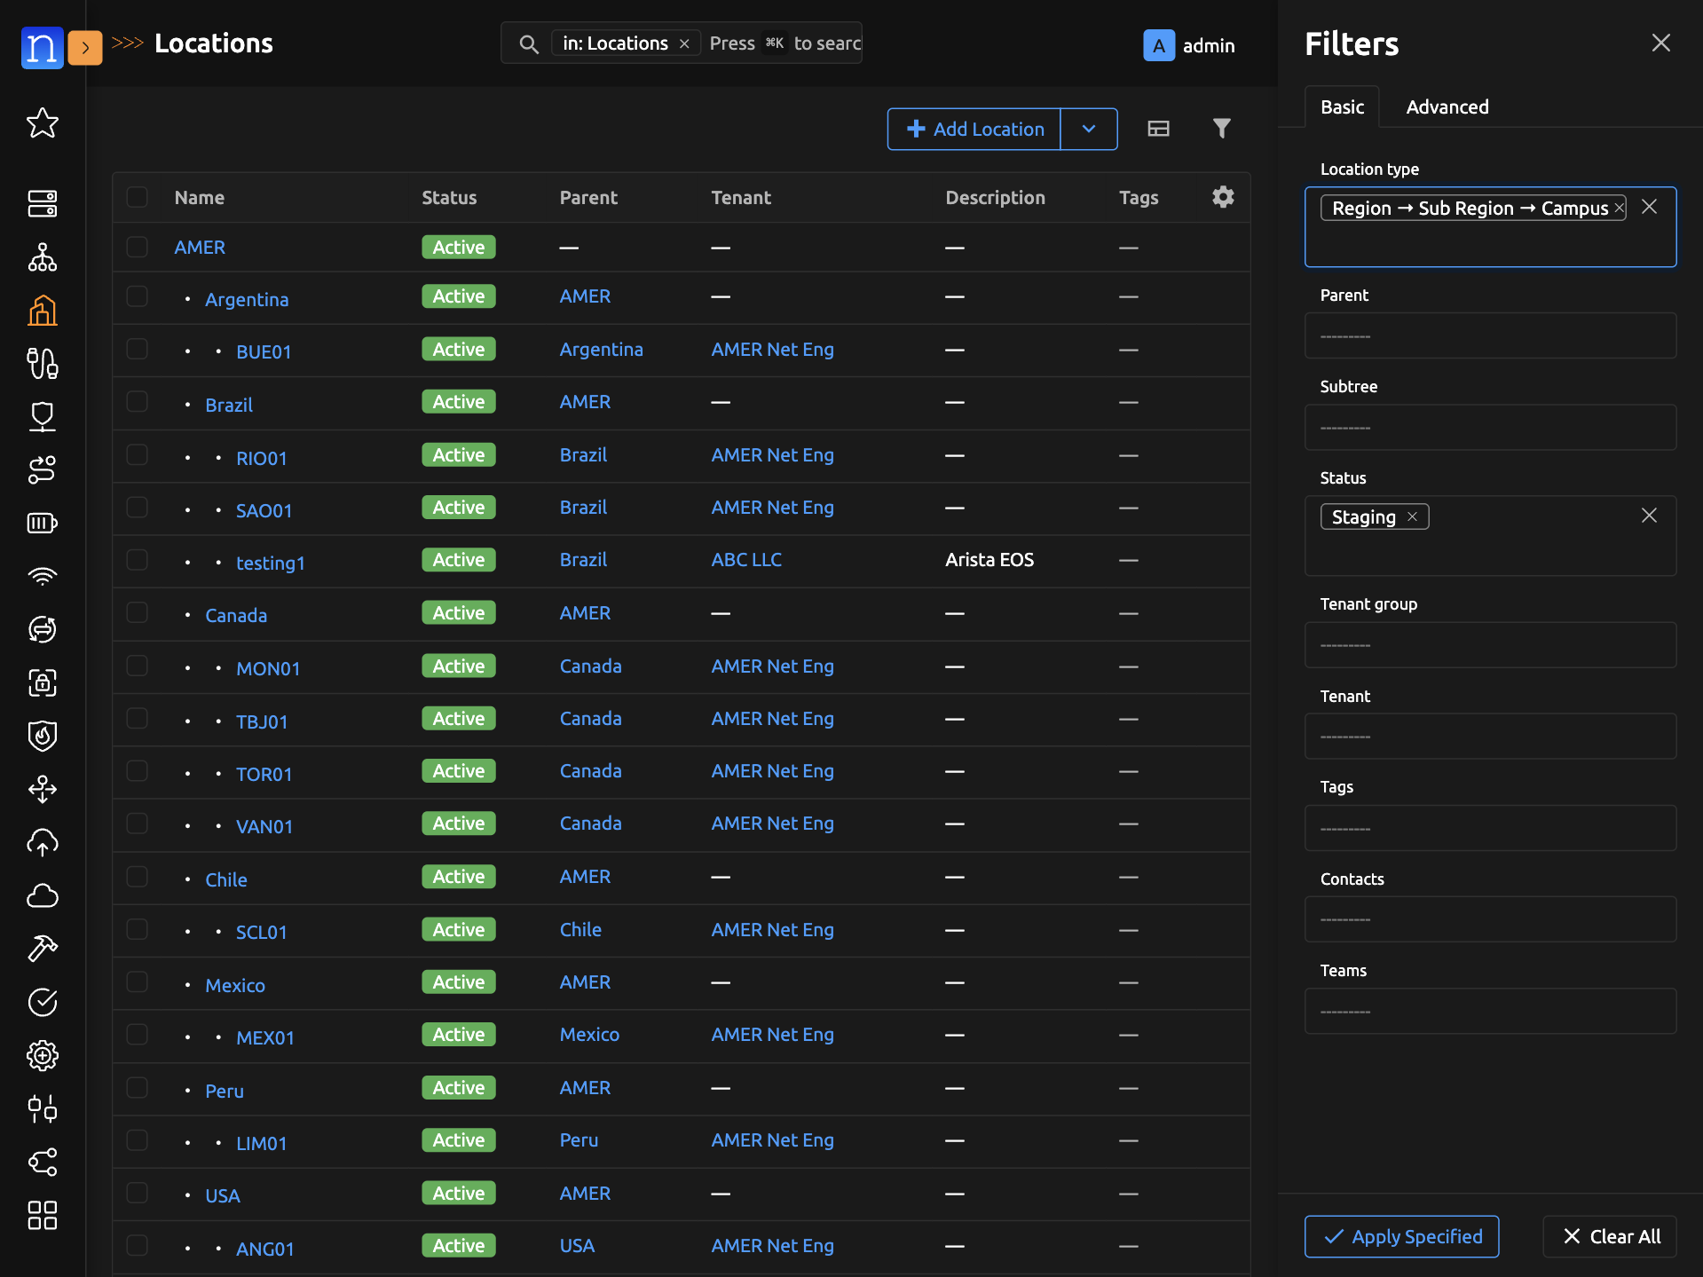Click the Apply Specified button
This screenshot has width=1703, height=1277.
(x=1400, y=1236)
